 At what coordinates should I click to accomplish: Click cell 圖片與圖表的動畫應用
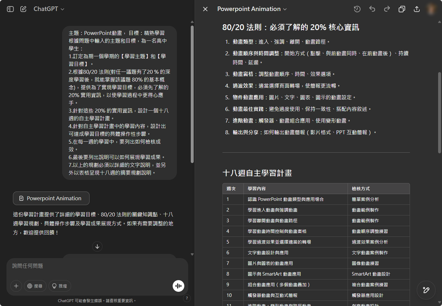(295, 263)
